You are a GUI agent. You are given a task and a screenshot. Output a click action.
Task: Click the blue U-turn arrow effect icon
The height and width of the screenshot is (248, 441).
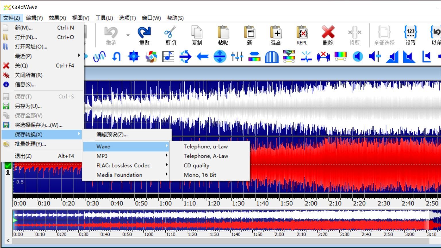tap(116, 57)
